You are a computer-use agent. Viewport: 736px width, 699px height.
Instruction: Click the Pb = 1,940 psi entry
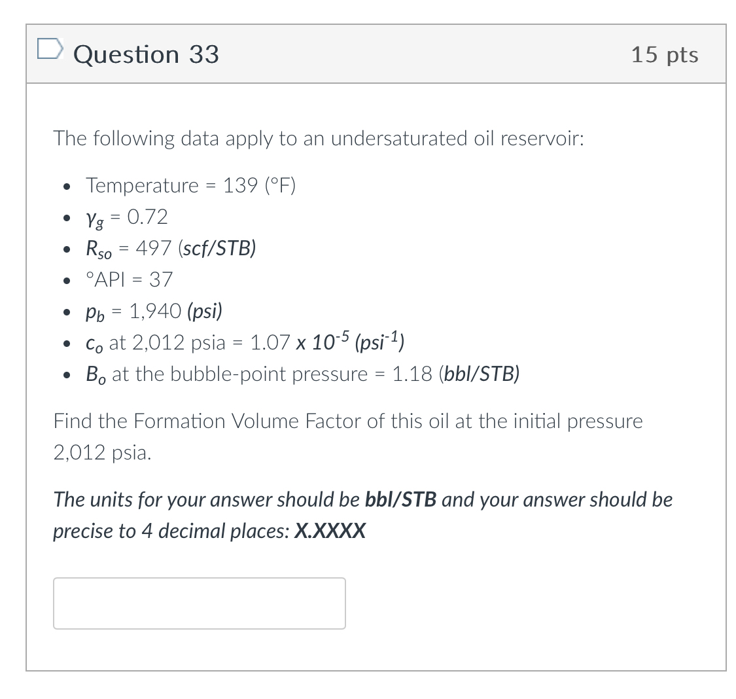[152, 311]
